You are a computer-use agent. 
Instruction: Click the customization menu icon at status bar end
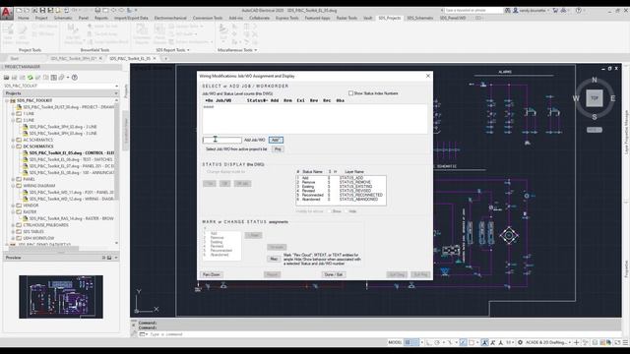coord(625,342)
